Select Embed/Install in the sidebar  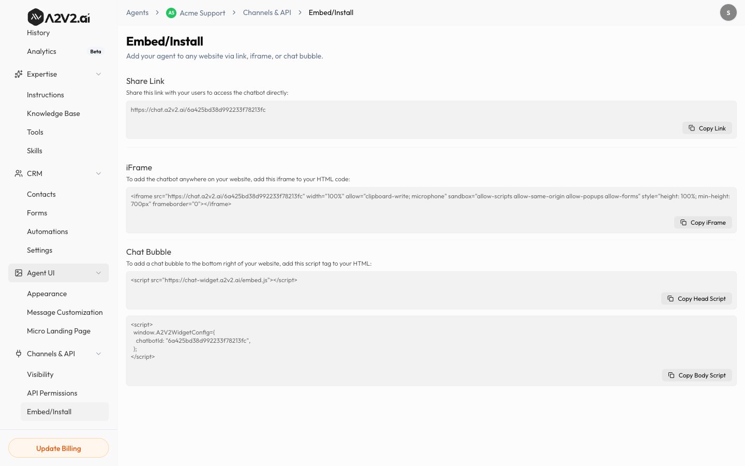[65, 412]
